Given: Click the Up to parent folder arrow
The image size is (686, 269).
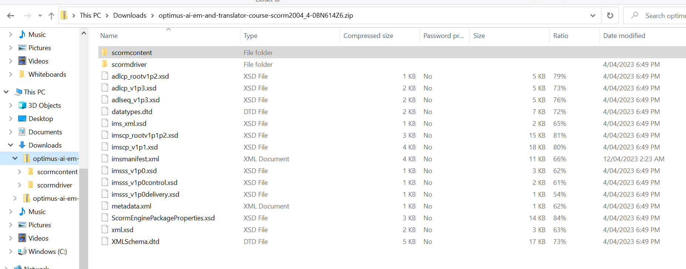Looking at the screenshot, I should pyautogui.click(x=51, y=15).
